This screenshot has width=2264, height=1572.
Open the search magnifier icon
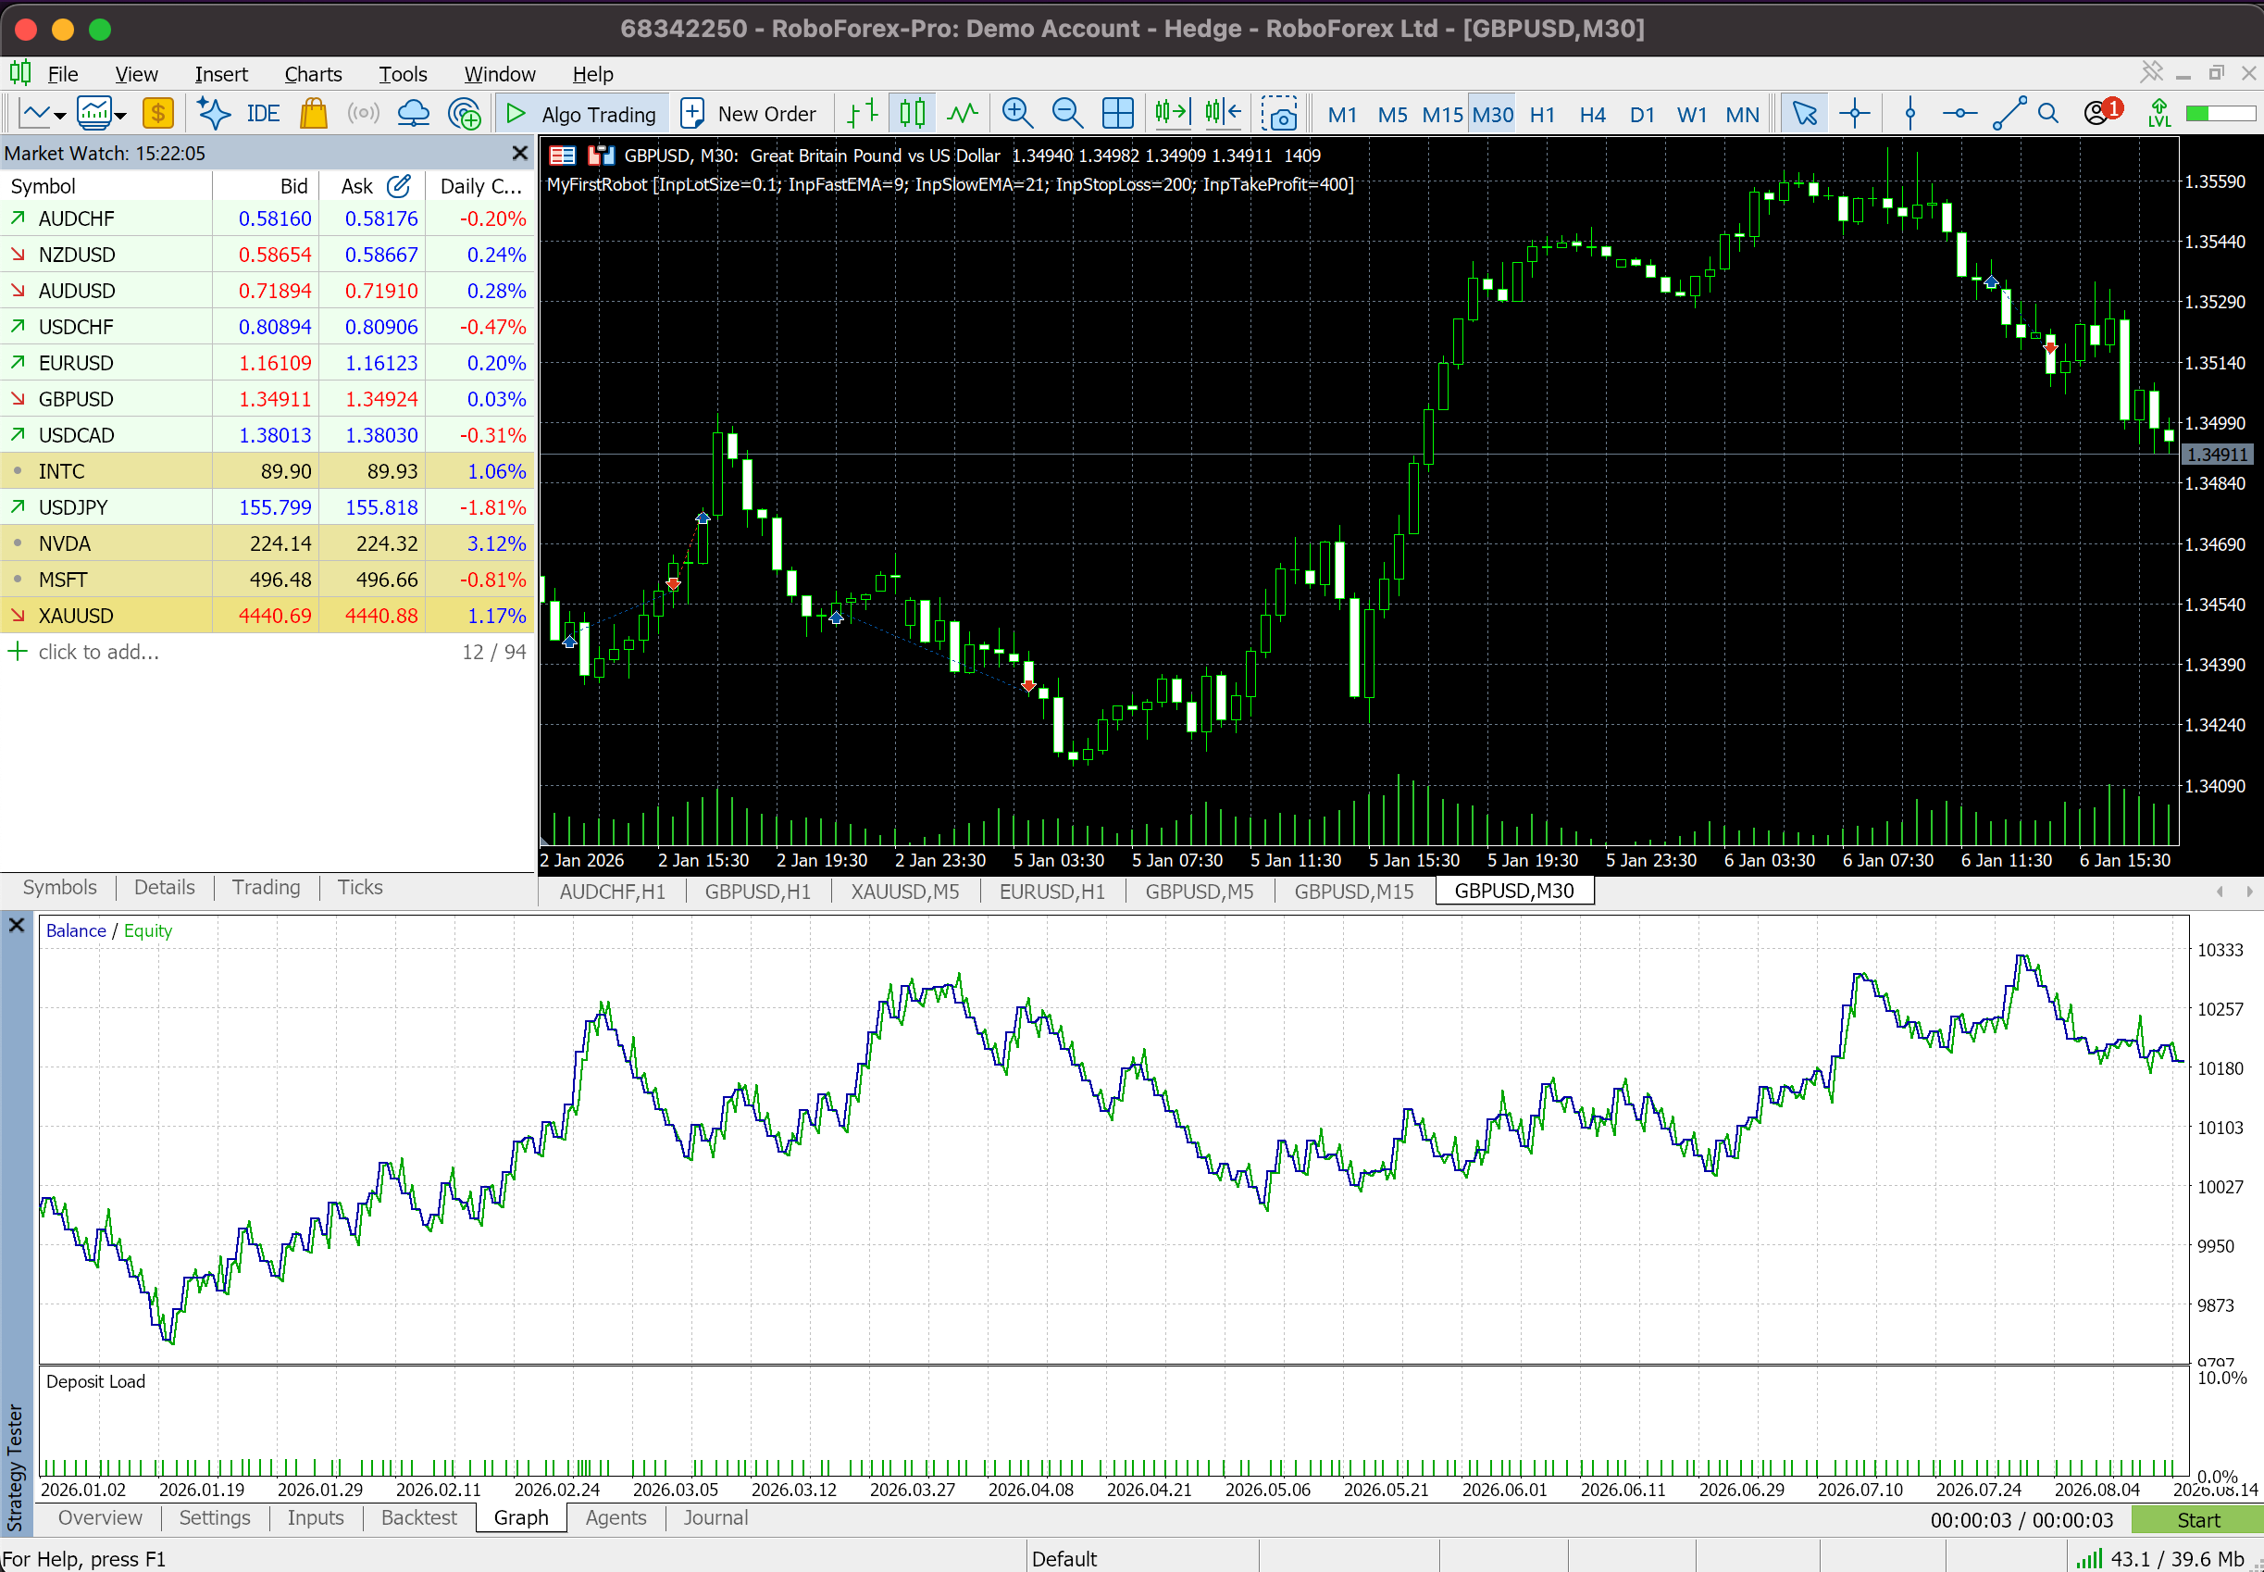[2048, 113]
